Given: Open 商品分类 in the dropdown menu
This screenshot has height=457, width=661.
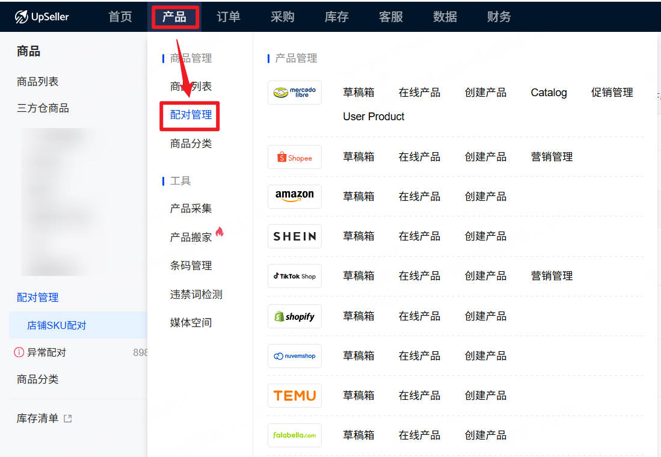Looking at the screenshot, I should click(x=191, y=143).
